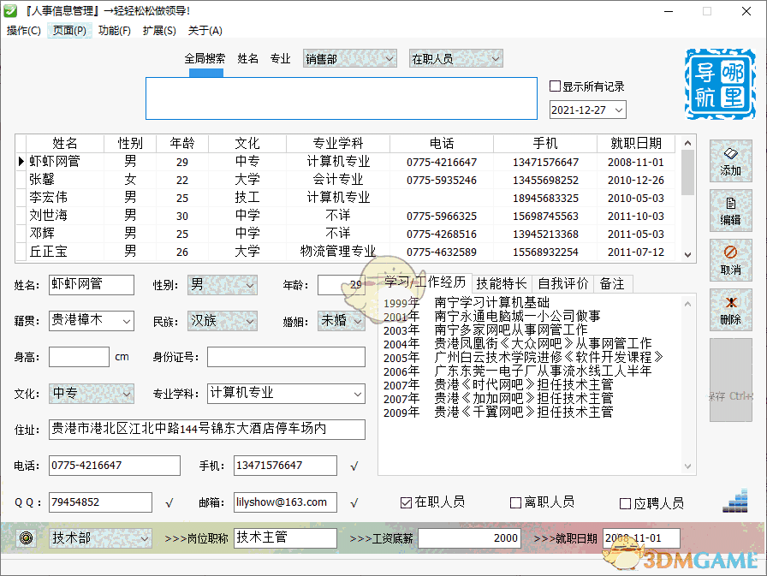Open the 2021-12-27 date dropdown
Viewport: 767px width, 576px height.
click(618, 110)
